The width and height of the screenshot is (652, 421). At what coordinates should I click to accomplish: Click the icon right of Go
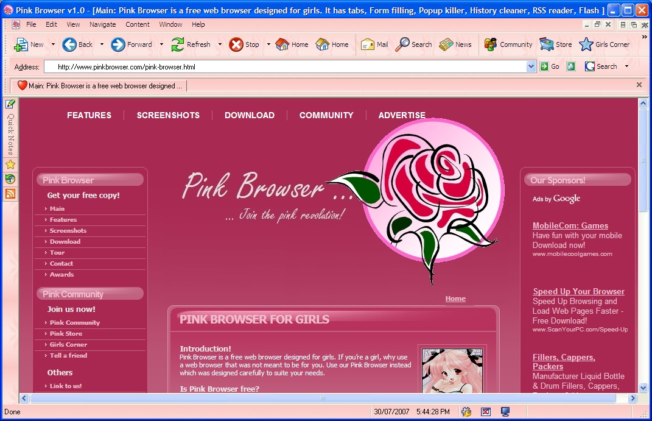tap(571, 66)
